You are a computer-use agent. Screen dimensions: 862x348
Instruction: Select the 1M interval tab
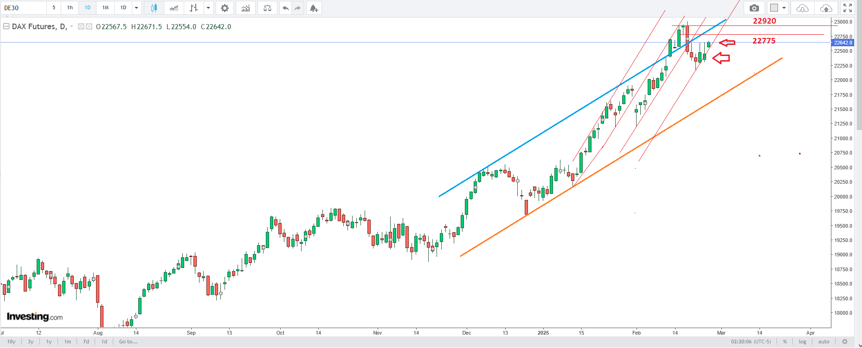pyautogui.click(x=105, y=8)
